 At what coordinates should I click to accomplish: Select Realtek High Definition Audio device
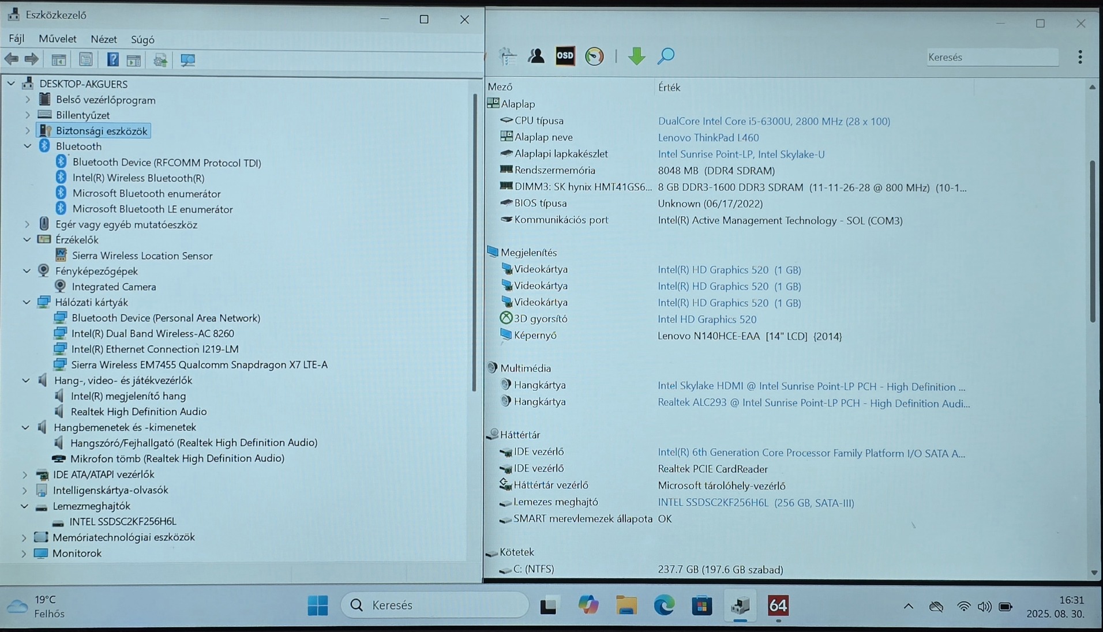click(138, 412)
